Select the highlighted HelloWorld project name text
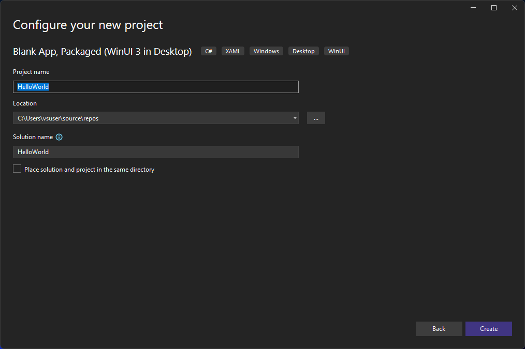The image size is (525, 349). pos(33,86)
